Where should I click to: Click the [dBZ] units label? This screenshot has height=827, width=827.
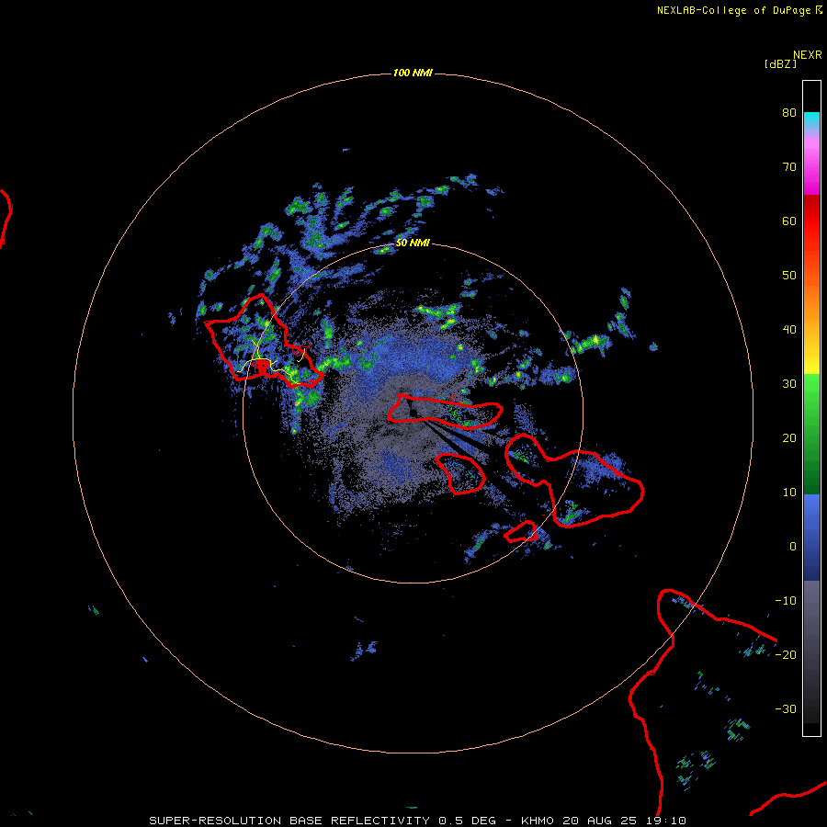pos(780,64)
